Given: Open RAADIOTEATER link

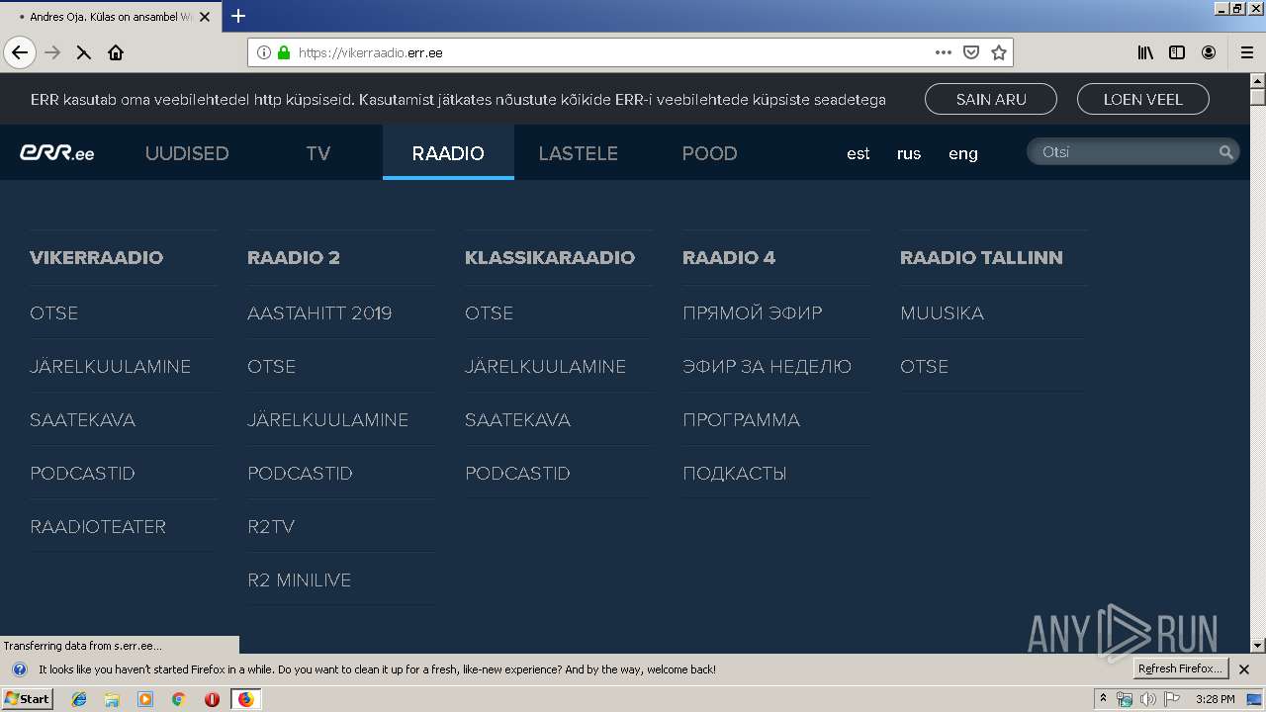Looking at the screenshot, I should (x=98, y=526).
